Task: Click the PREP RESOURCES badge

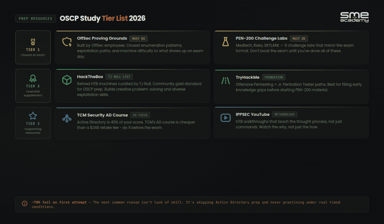Action: [36, 19]
